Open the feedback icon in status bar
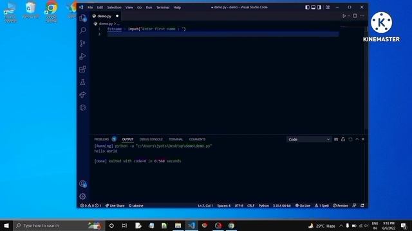 coord(354,205)
